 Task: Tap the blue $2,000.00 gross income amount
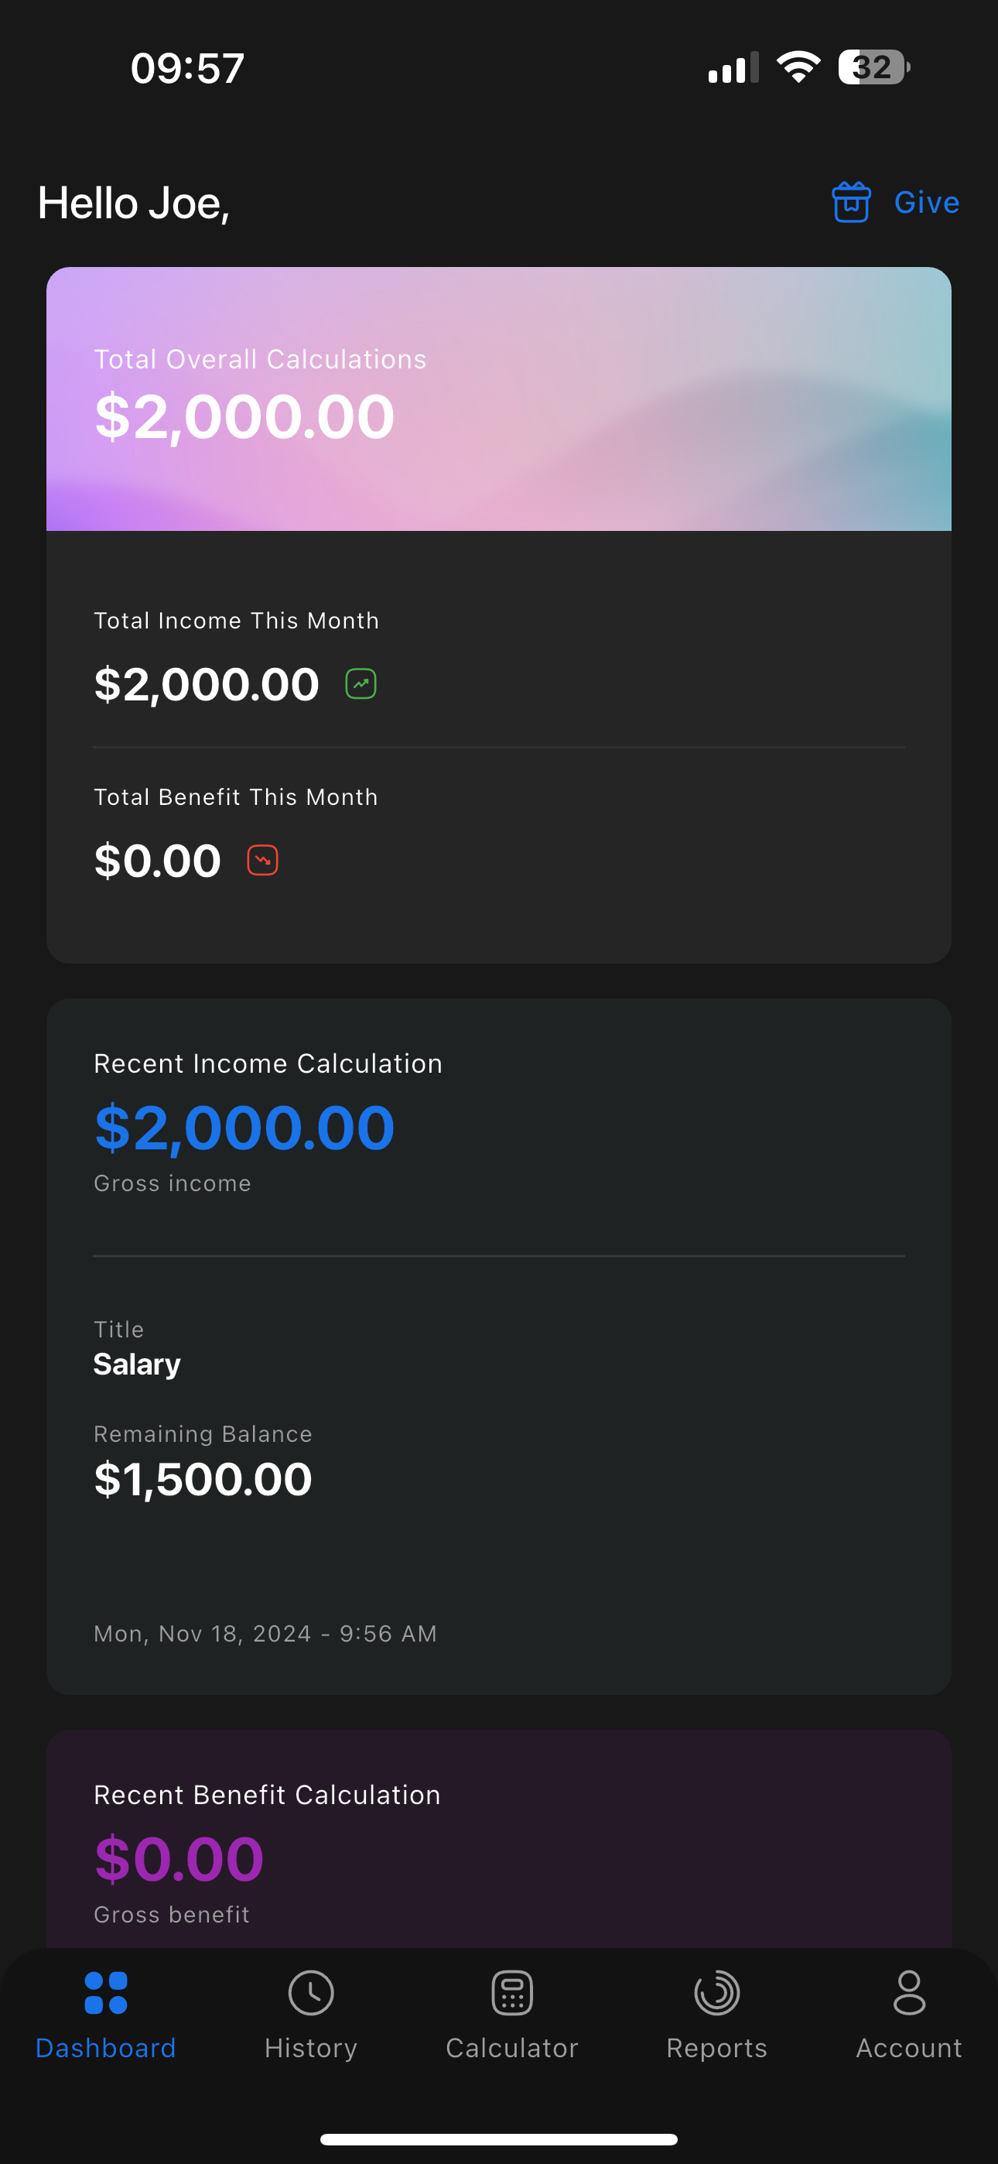pyautogui.click(x=244, y=1128)
